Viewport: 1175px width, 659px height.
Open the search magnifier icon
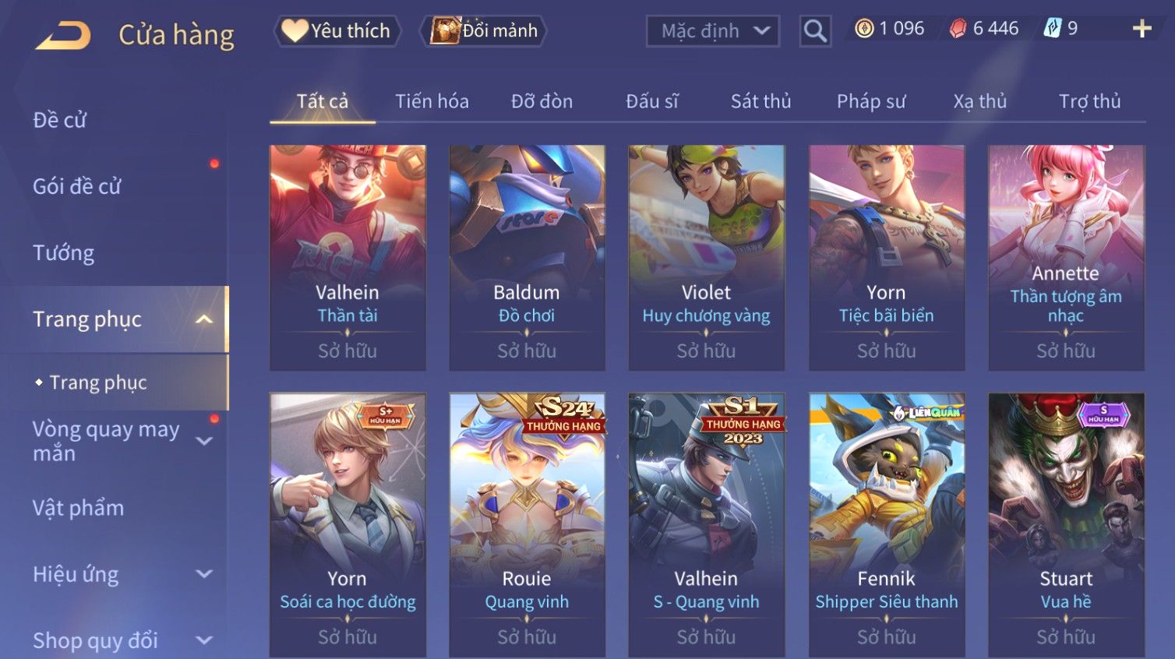(x=815, y=31)
